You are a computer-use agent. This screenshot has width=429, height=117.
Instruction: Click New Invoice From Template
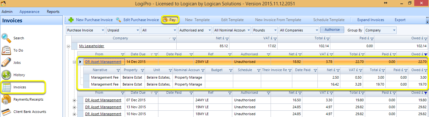click(278, 20)
